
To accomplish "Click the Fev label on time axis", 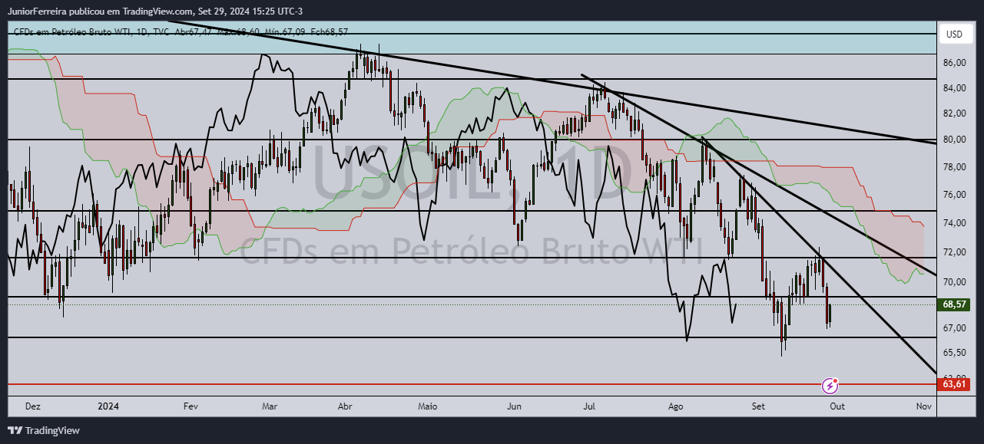I will [191, 406].
